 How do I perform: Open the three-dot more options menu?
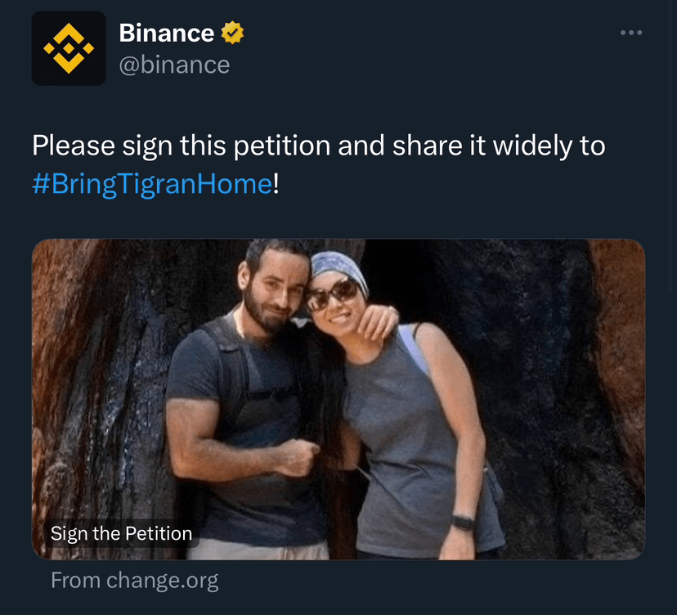[631, 33]
